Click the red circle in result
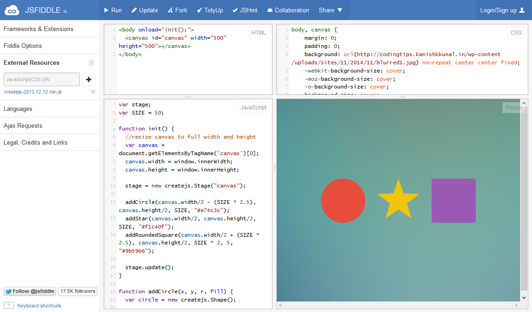The image size is (532, 312). point(343,201)
